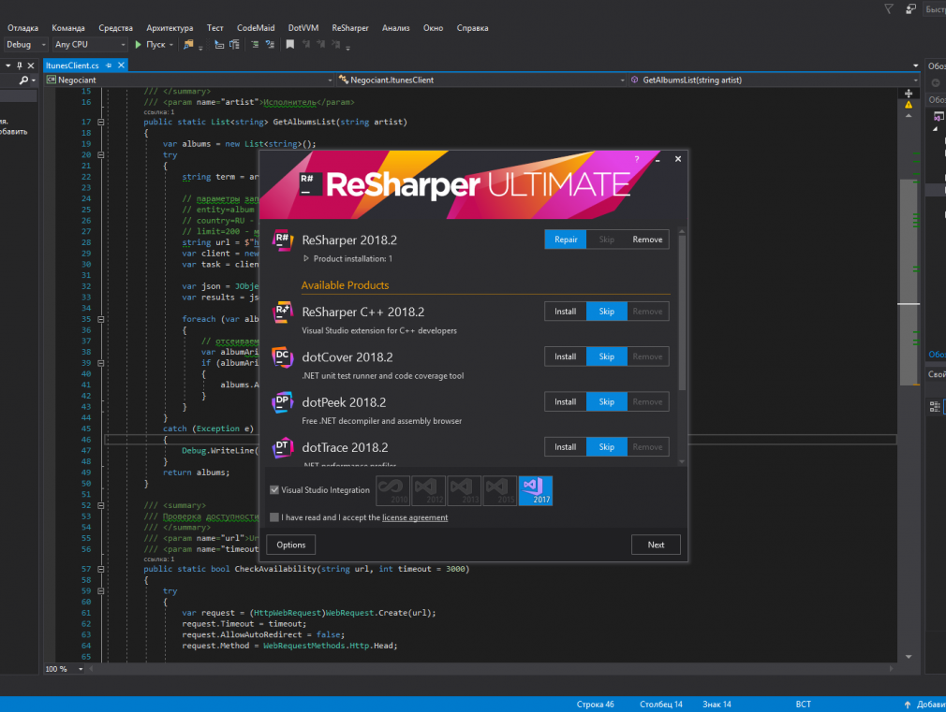Viewport: 946px width, 712px height.
Task: Open the 100 % zoom dropdown
Action: pyautogui.click(x=81, y=669)
